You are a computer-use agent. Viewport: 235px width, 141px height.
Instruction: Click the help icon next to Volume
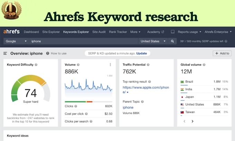point(78,65)
